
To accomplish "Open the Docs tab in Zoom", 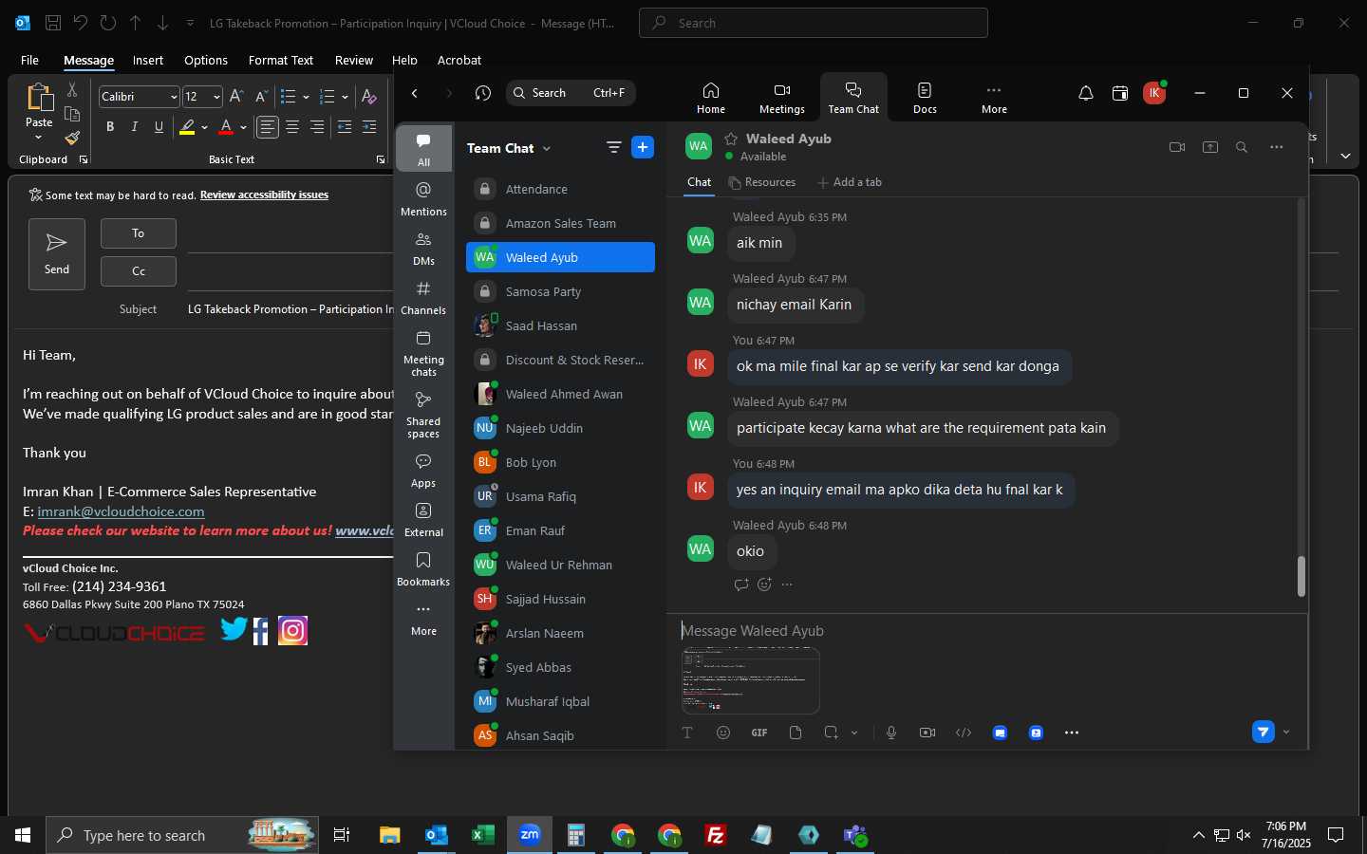I will tap(925, 98).
